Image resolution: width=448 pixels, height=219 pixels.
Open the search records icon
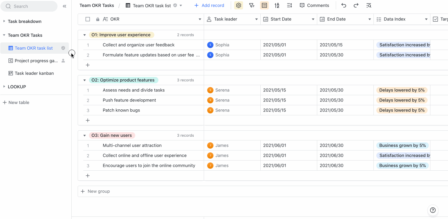(368, 5)
